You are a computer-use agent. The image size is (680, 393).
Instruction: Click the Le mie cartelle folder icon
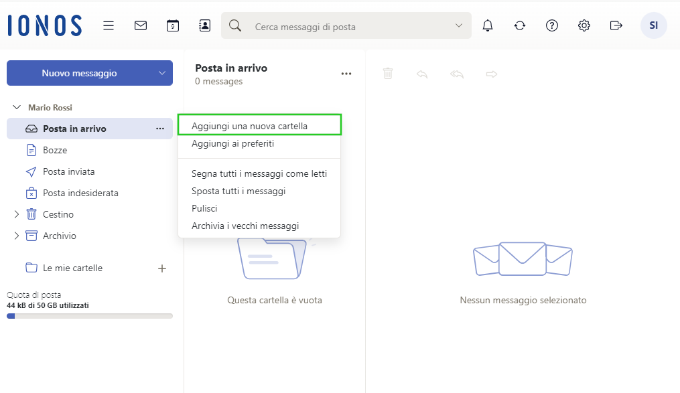(31, 268)
